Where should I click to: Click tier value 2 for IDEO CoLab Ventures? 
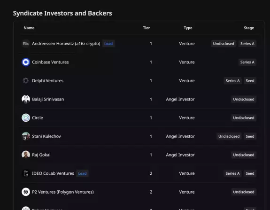151,173
